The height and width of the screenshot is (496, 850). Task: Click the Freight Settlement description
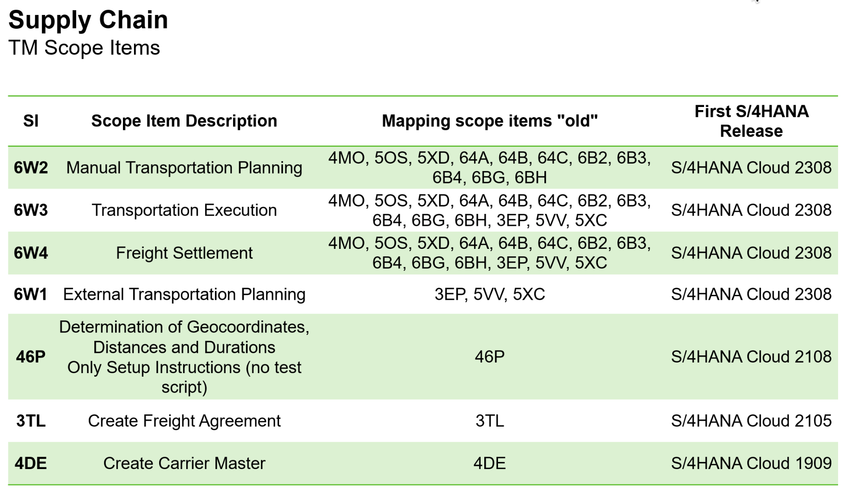click(184, 253)
